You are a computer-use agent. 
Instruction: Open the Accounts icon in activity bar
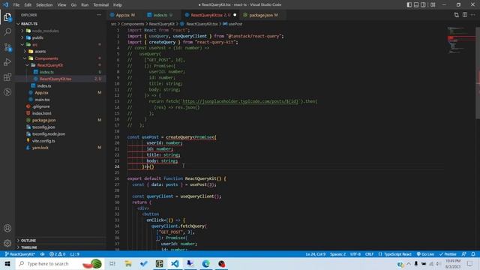[7, 228]
